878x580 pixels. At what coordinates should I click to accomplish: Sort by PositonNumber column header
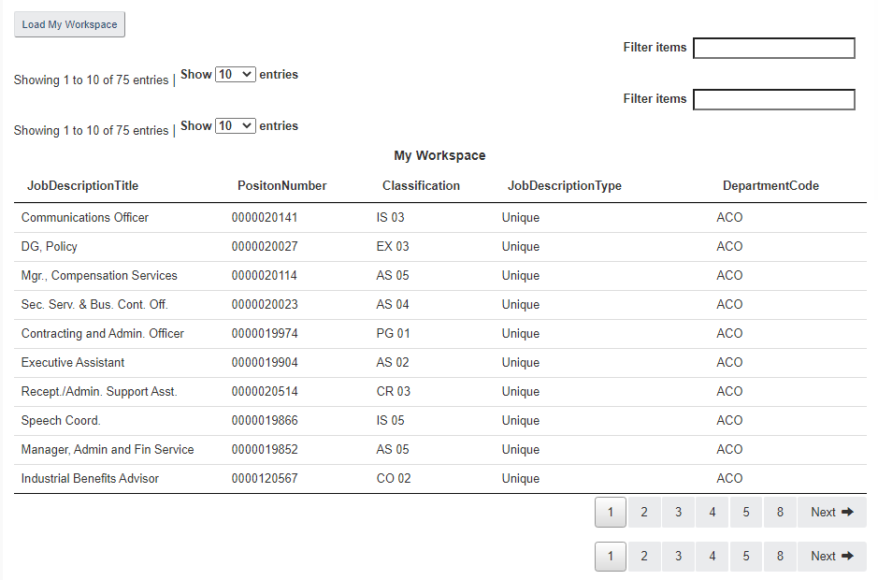click(281, 185)
